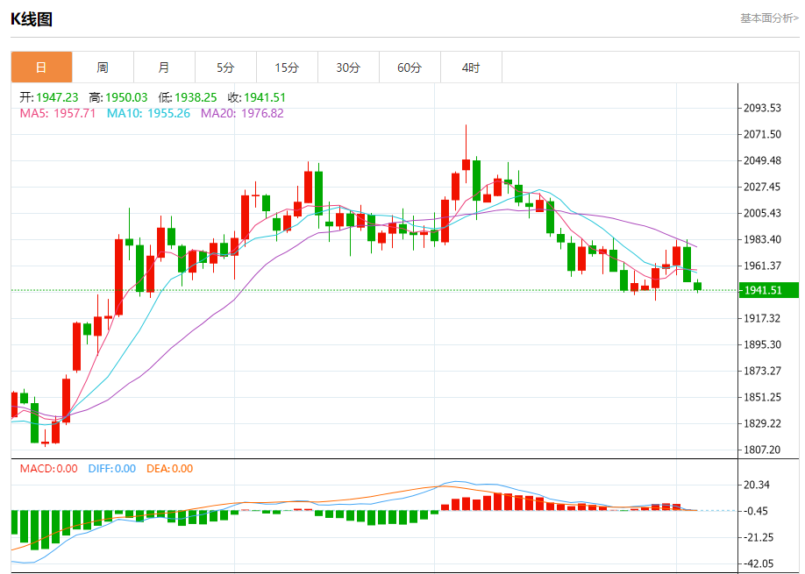This screenshot has width=805, height=574.
Task: Click the 1983.40 price axis label
Action: 762,239
